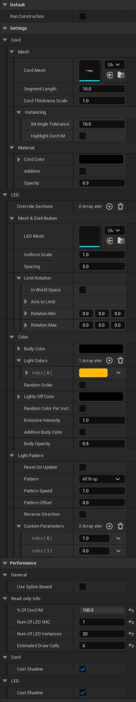
Task: Reset % Of Cord IM to default
Action: [131, 610]
